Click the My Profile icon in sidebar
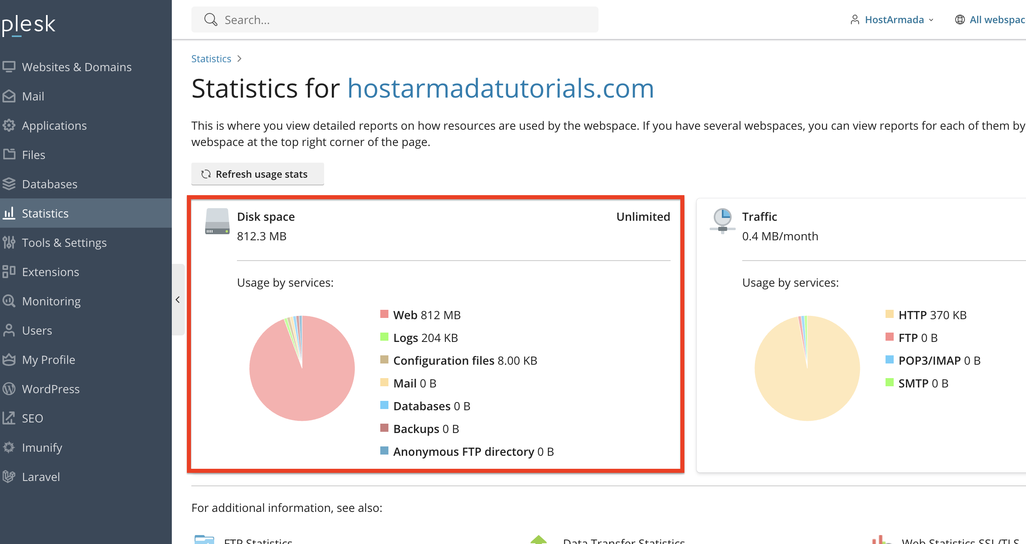1026x544 pixels. pyautogui.click(x=9, y=359)
